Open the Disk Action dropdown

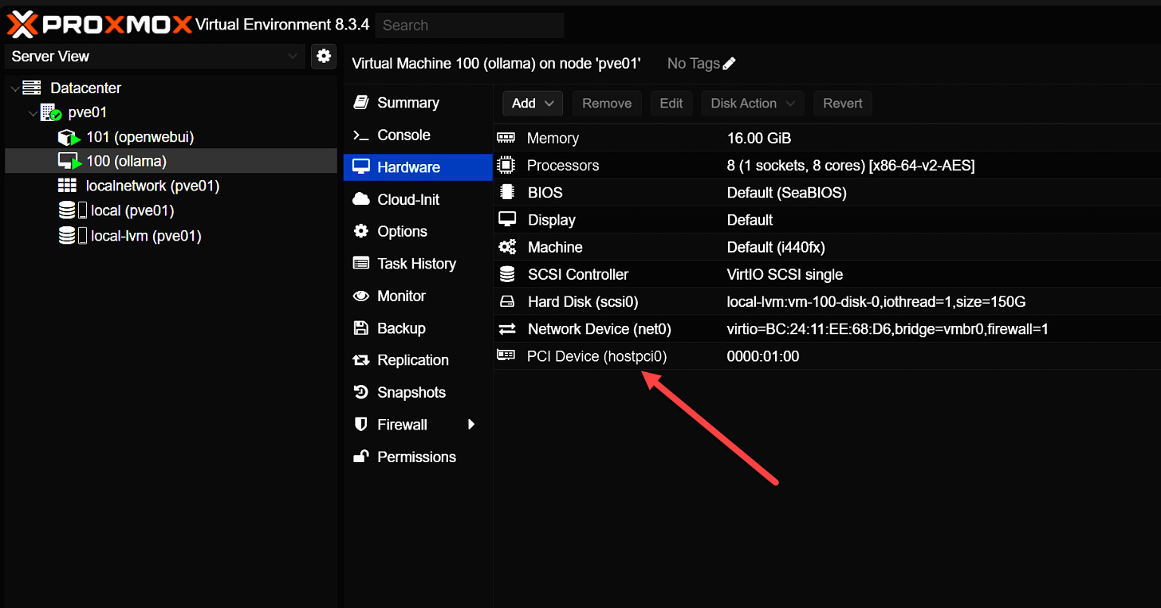(751, 103)
